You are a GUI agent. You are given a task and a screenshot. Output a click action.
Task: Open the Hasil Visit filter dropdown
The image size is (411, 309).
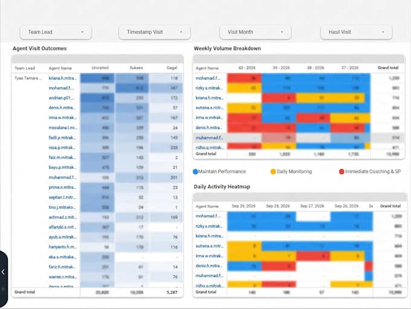[x=356, y=32]
